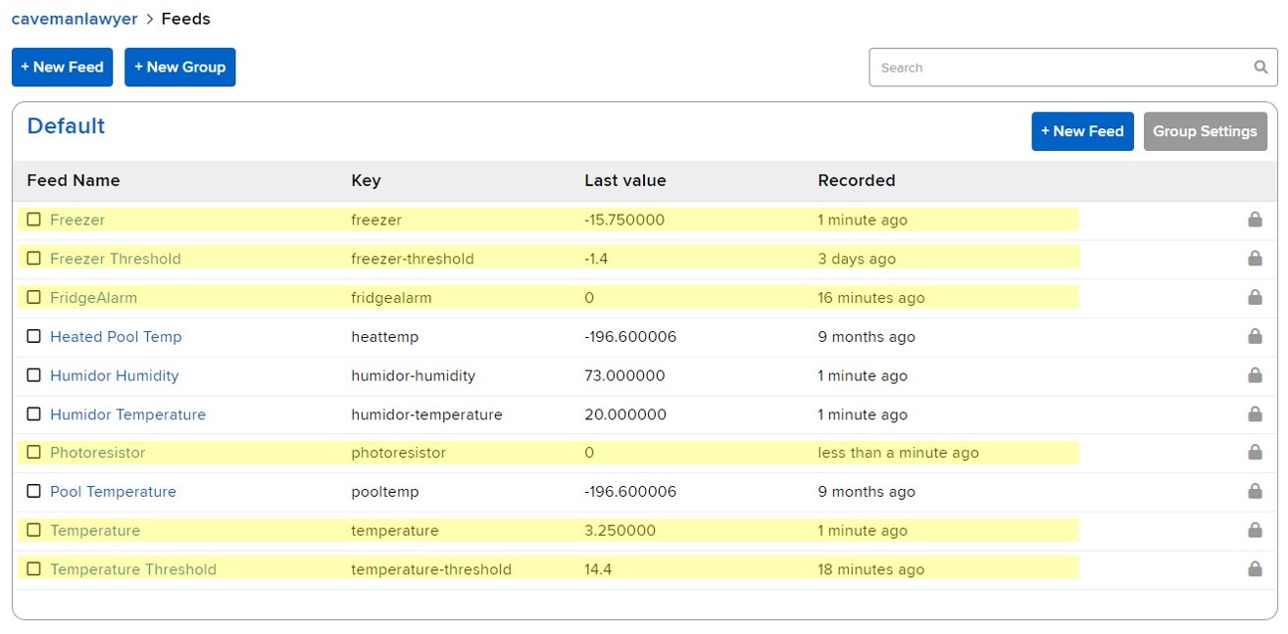Check the Freezer feed checkbox
The width and height of the screenshot is (1288, 634).
tap(34, 219)
